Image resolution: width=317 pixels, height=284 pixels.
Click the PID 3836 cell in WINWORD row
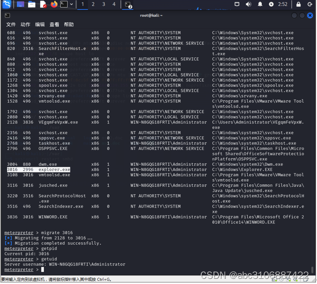(x=12, y=217)
